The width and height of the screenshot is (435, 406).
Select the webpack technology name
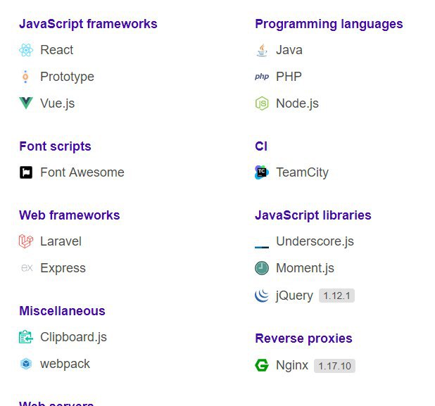pos(65,364)
